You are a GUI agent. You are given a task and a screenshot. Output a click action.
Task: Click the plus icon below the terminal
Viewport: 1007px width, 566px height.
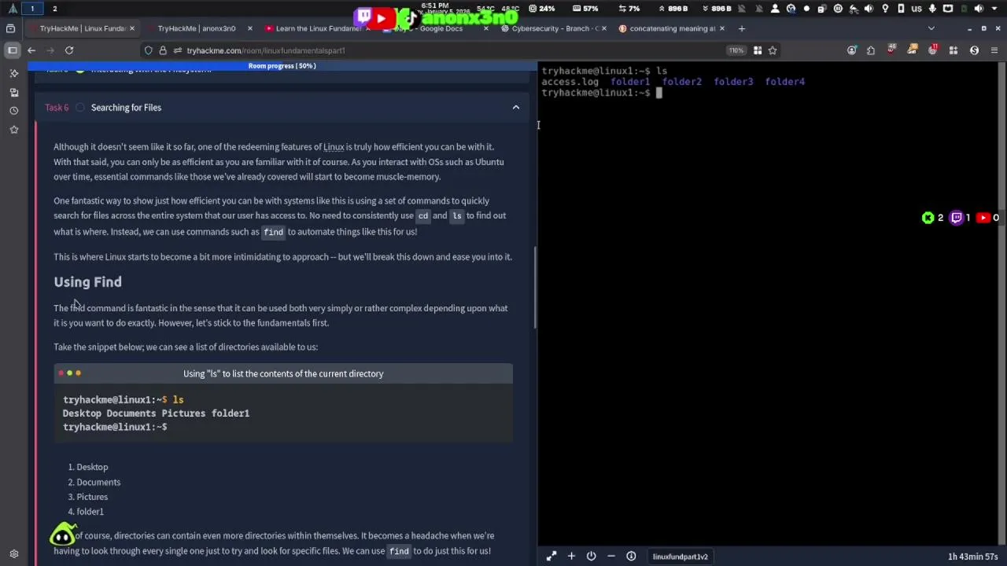point(571,557)
